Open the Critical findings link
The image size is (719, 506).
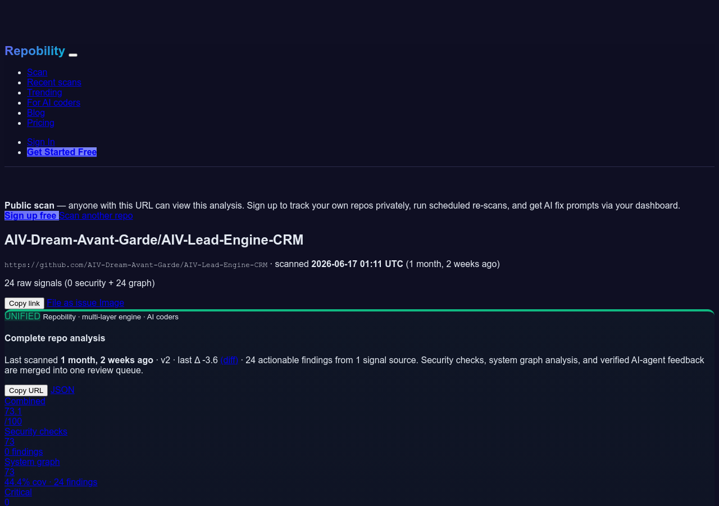[x=18, y=492]
